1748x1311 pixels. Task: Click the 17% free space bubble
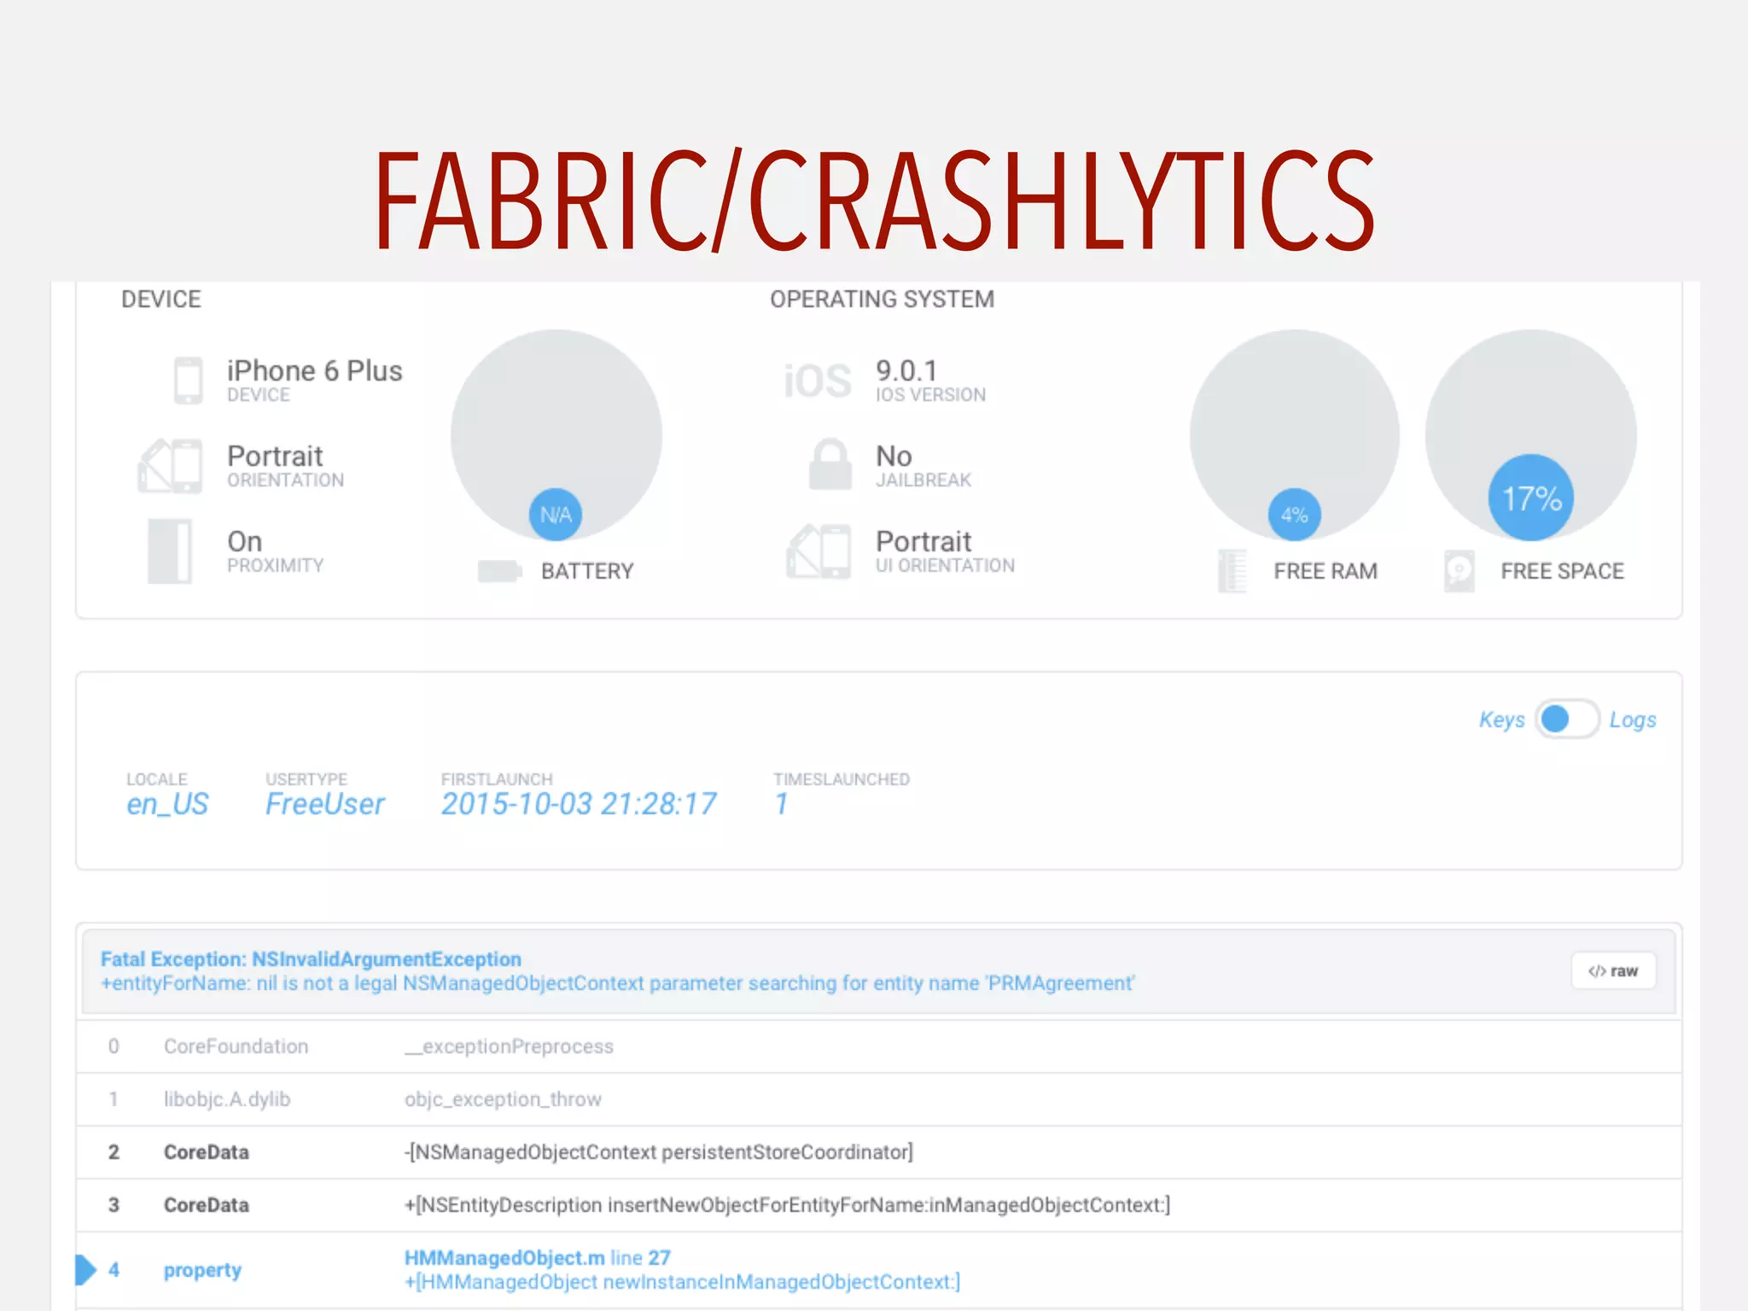click(x=1531, y=498)
